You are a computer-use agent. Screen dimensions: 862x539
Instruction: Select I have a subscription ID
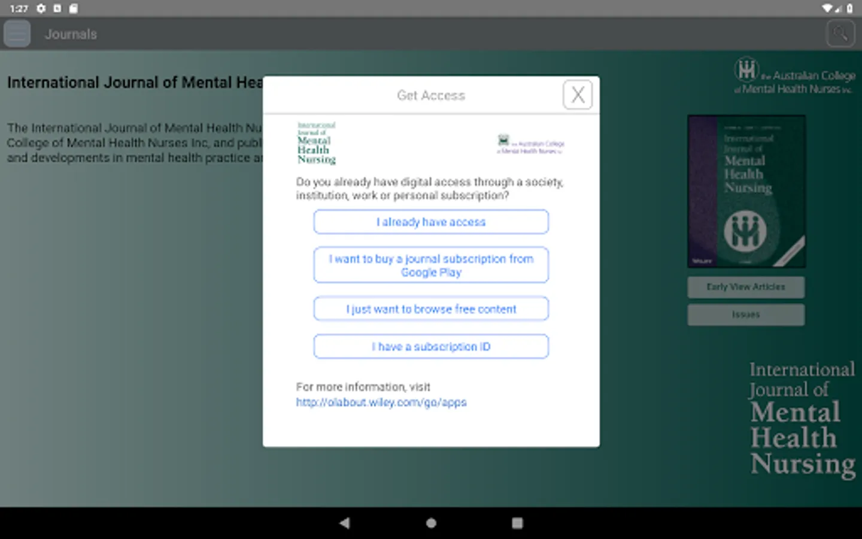click(431, 346)
